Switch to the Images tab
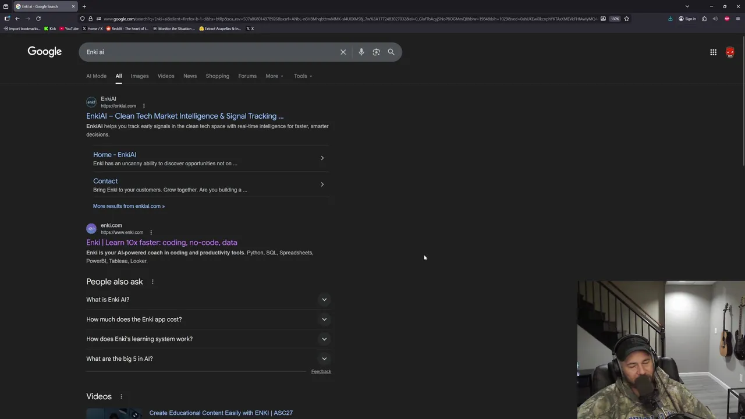Viewport: 745px width, 419px height. pyautogui.click(x=140, y=76)
